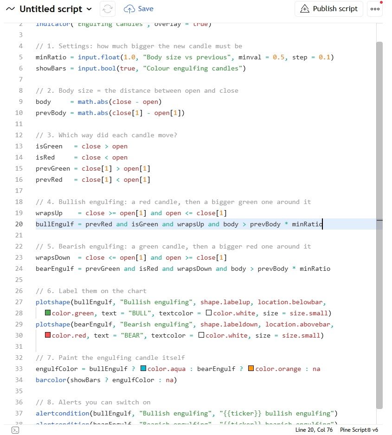Click the isRed variable on line 14
392x435 pixels.
click(45, 157)
